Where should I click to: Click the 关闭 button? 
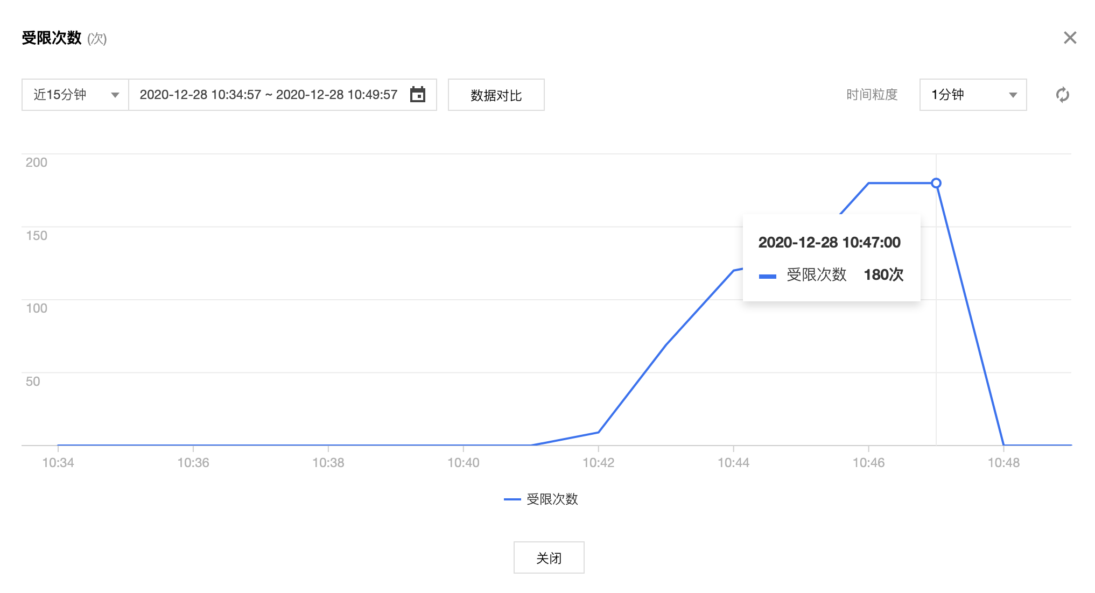[x=549, y=557]
